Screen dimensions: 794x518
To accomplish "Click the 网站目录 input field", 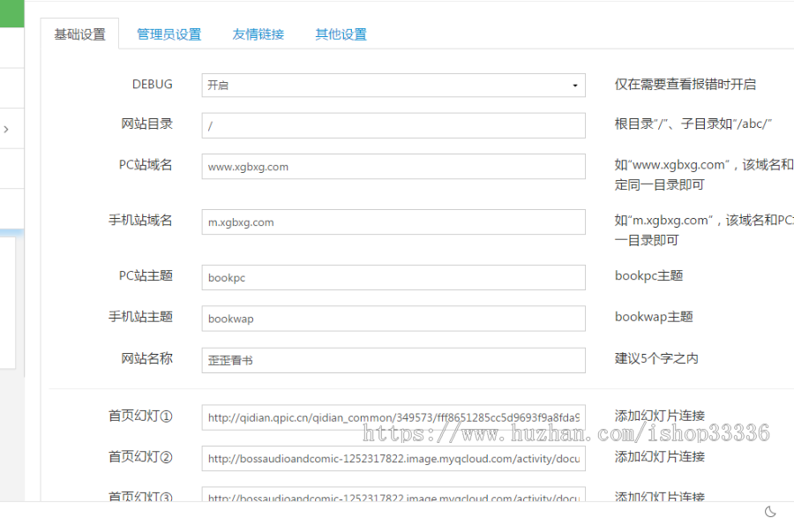I will pos(393,125).
